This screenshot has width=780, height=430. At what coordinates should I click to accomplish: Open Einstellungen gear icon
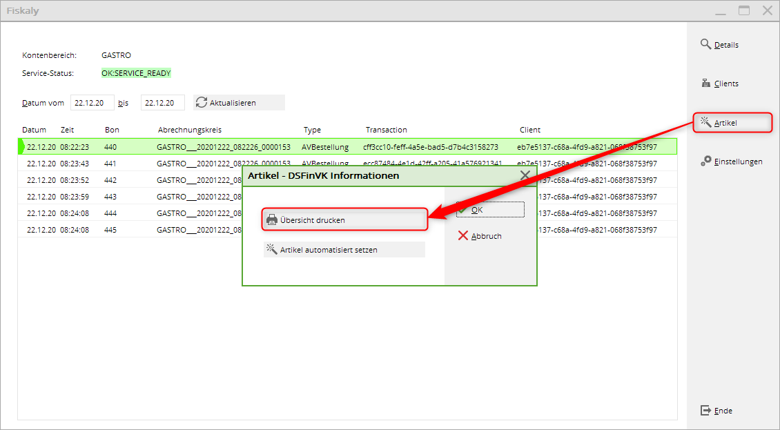705,161
